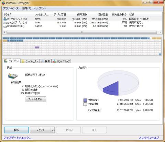This screenshot has width=165, height=142.
Task: Click the purple fragmented block in the disk map
Action: 37,47
